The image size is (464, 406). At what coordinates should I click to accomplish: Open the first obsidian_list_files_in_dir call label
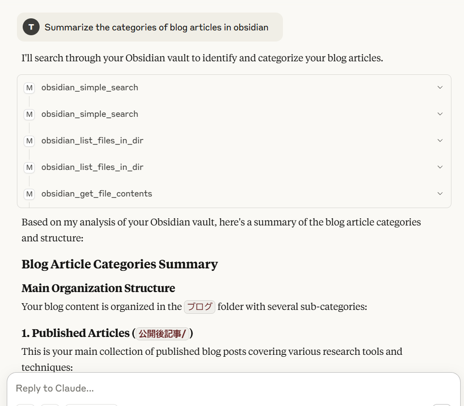point(92,140)
